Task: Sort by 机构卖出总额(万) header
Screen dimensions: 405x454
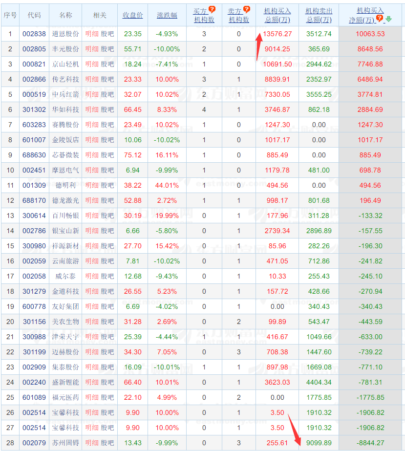Action: 319,15
